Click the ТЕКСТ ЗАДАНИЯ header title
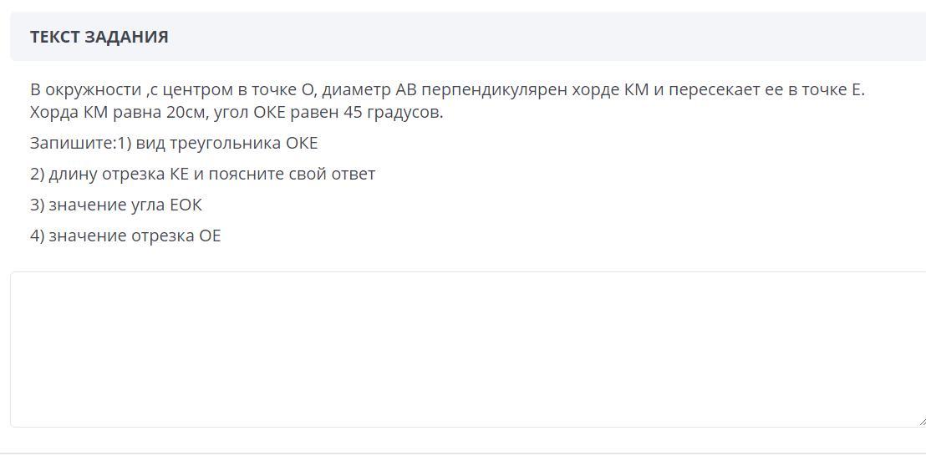The width and height of the screenshot is (926, 466). click(99, 37)
